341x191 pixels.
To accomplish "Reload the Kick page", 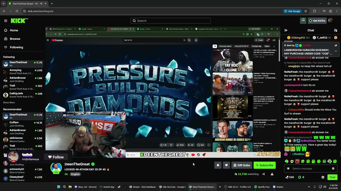I will tap(17, 11).
